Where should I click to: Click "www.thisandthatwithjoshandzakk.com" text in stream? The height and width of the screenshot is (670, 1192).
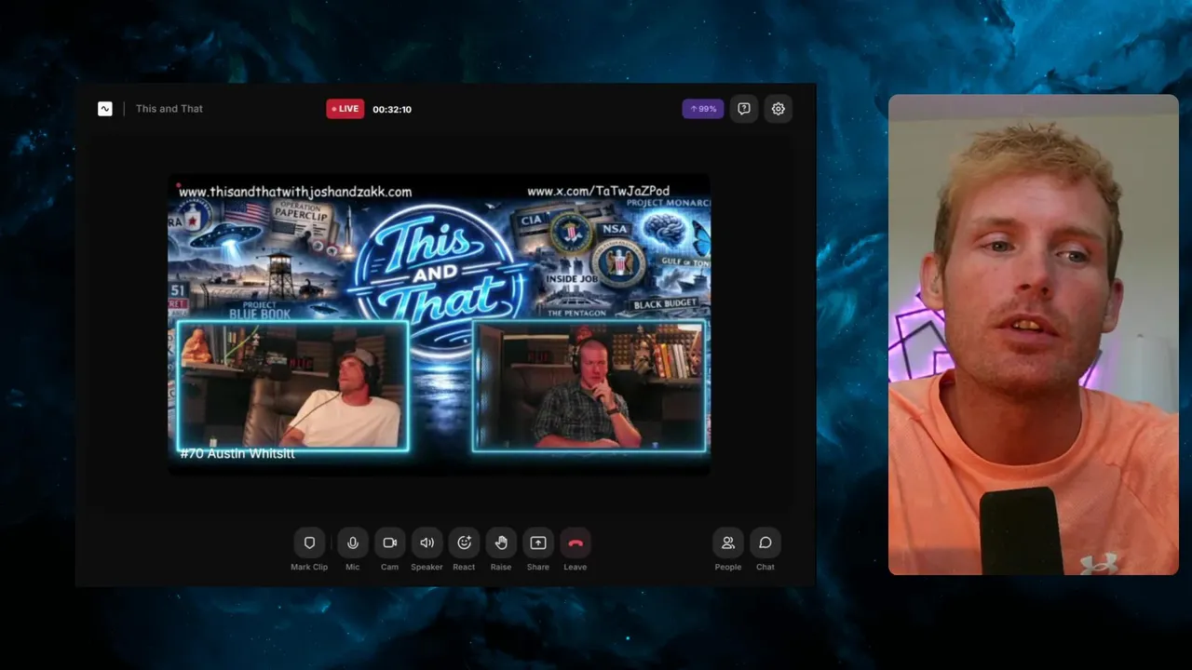click(295, 192)
